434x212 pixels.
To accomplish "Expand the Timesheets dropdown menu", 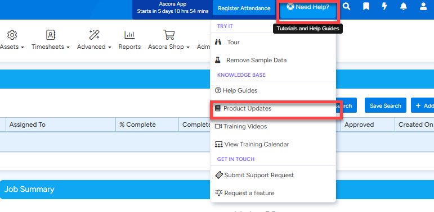I will coord(50,47).
